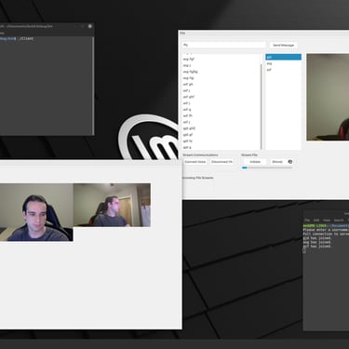
Task: Click the Disconnect voice button
Action: [221, 162]
